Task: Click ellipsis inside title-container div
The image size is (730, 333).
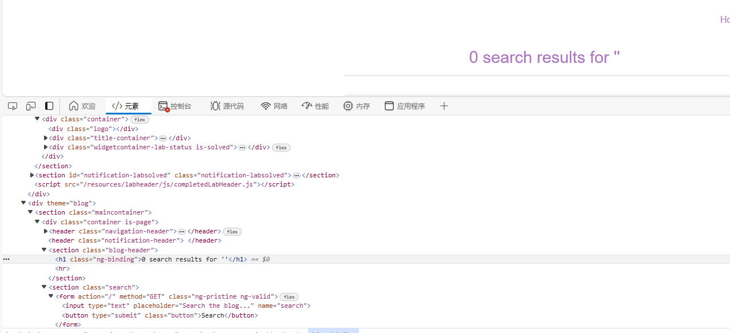Action: (x=163, y=138)
